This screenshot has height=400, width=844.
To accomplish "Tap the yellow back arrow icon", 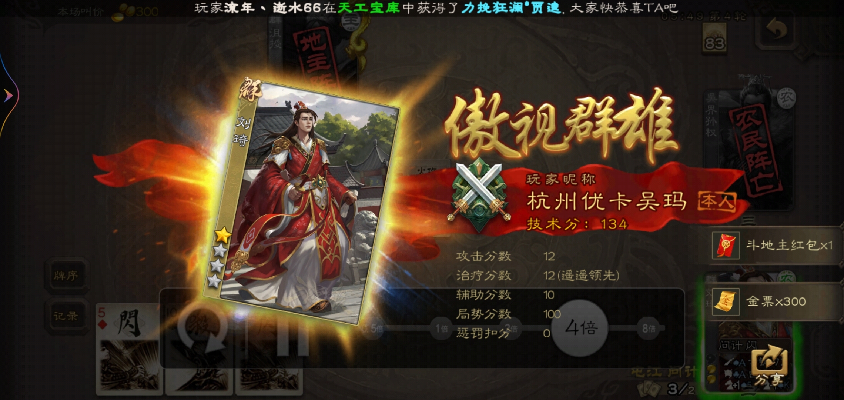I will pos(777,30).
